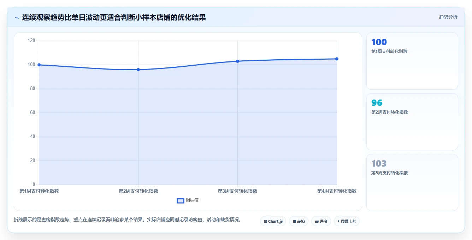This screenshot has width=472, height=240.
Task: Select the Chart.js tag
Action: pyautogui.click(x=273, y=221)
